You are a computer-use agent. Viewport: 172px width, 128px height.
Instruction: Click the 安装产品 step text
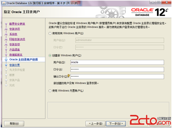pos(14,80)
